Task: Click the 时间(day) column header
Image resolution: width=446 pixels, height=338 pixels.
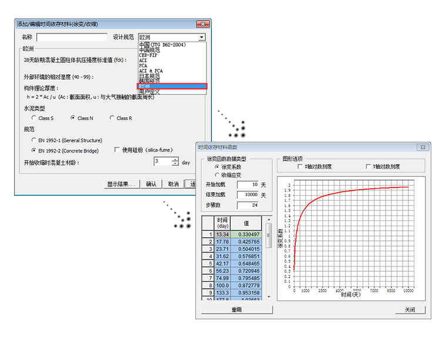Action: (x=222, y=223)
